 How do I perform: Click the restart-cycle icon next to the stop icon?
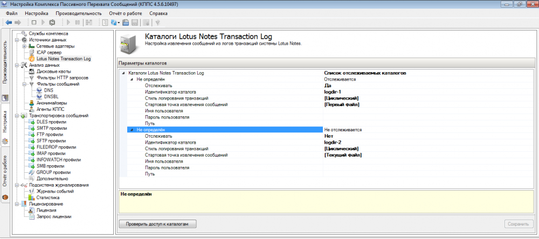pos(52,22)
